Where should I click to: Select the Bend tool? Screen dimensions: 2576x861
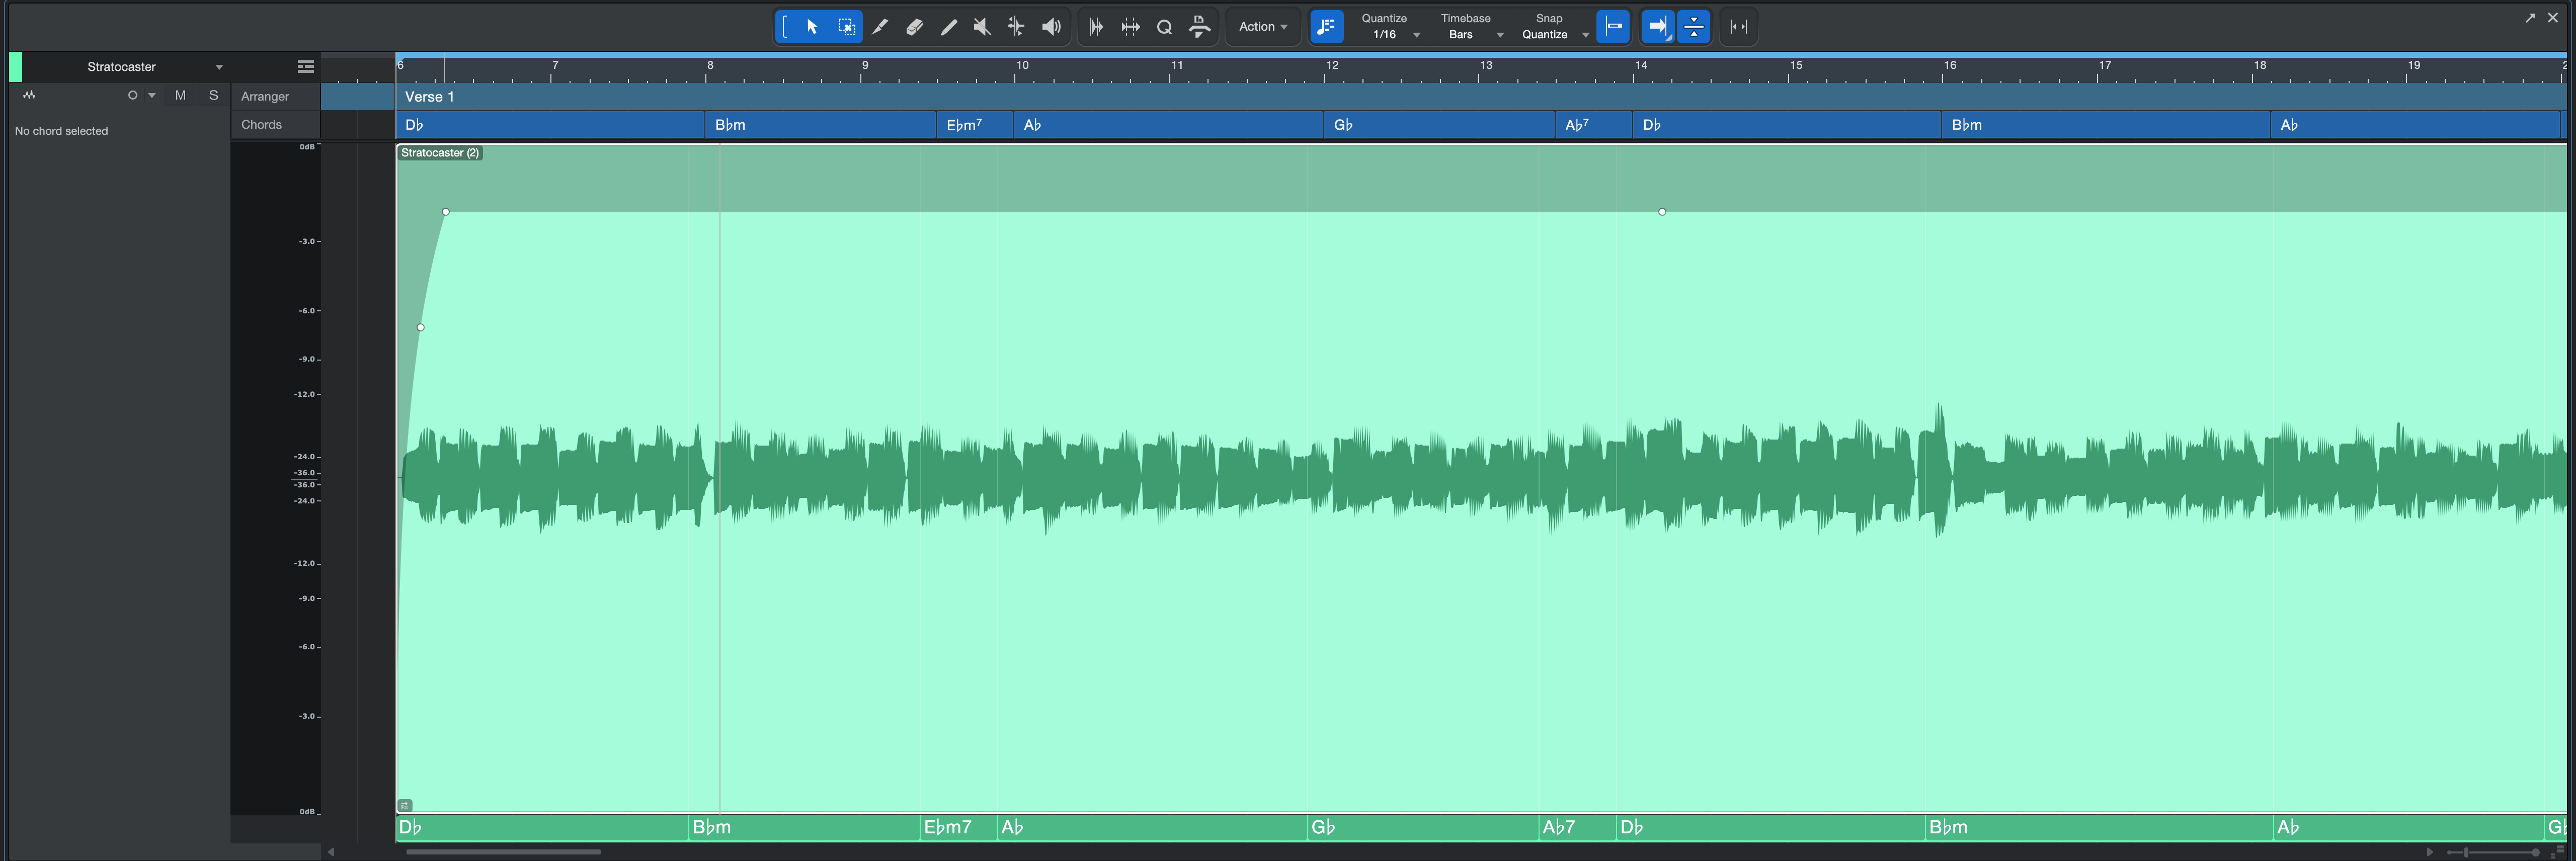[1016, 27]
